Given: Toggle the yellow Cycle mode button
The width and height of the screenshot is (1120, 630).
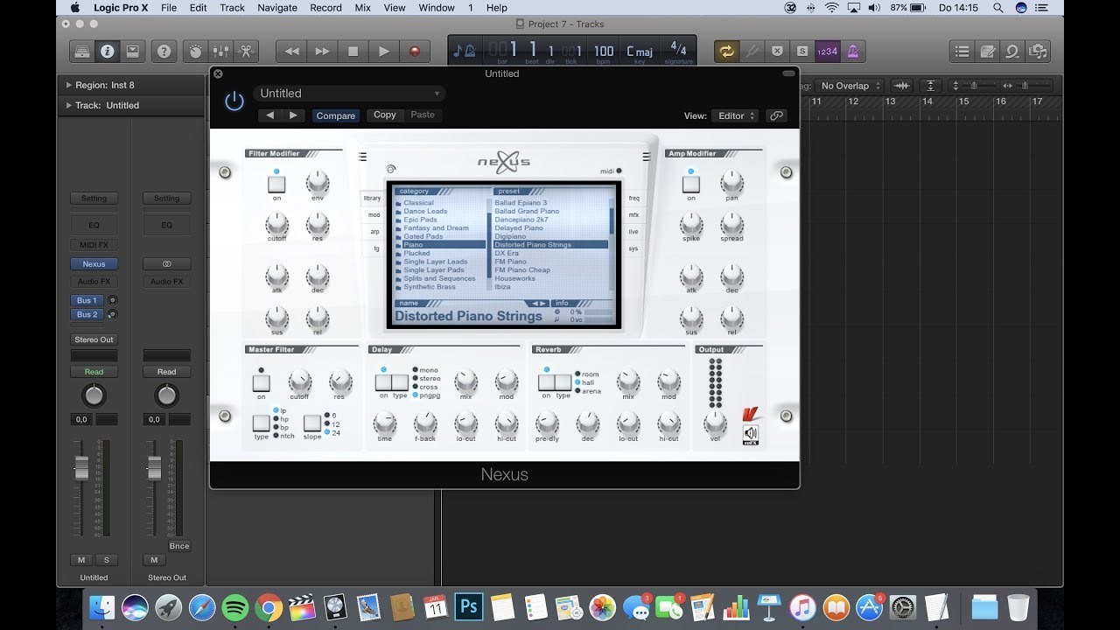Looking at the screenshot, I should pyautogui.click(x=725, y=51).
